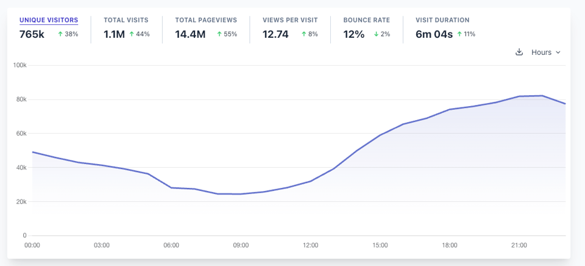
Task: Click the 14.4M pageviews value
Action: 190,34
